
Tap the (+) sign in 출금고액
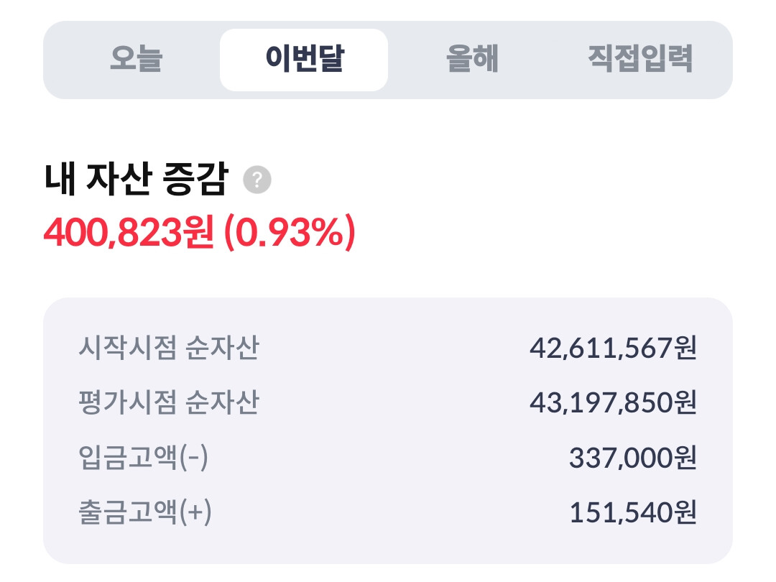coord(195,512)
